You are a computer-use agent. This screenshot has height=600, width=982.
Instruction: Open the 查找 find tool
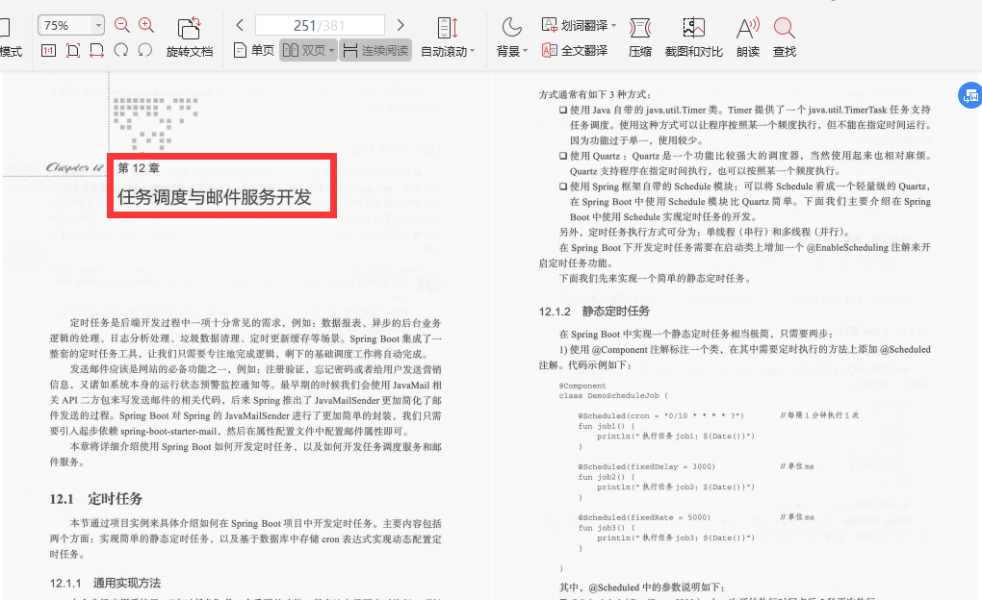785,38
